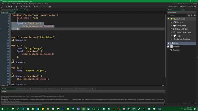Open Visual Studio Code from taskbar
The width and height of the screenshot is (198, 111).
coord(23,109)
